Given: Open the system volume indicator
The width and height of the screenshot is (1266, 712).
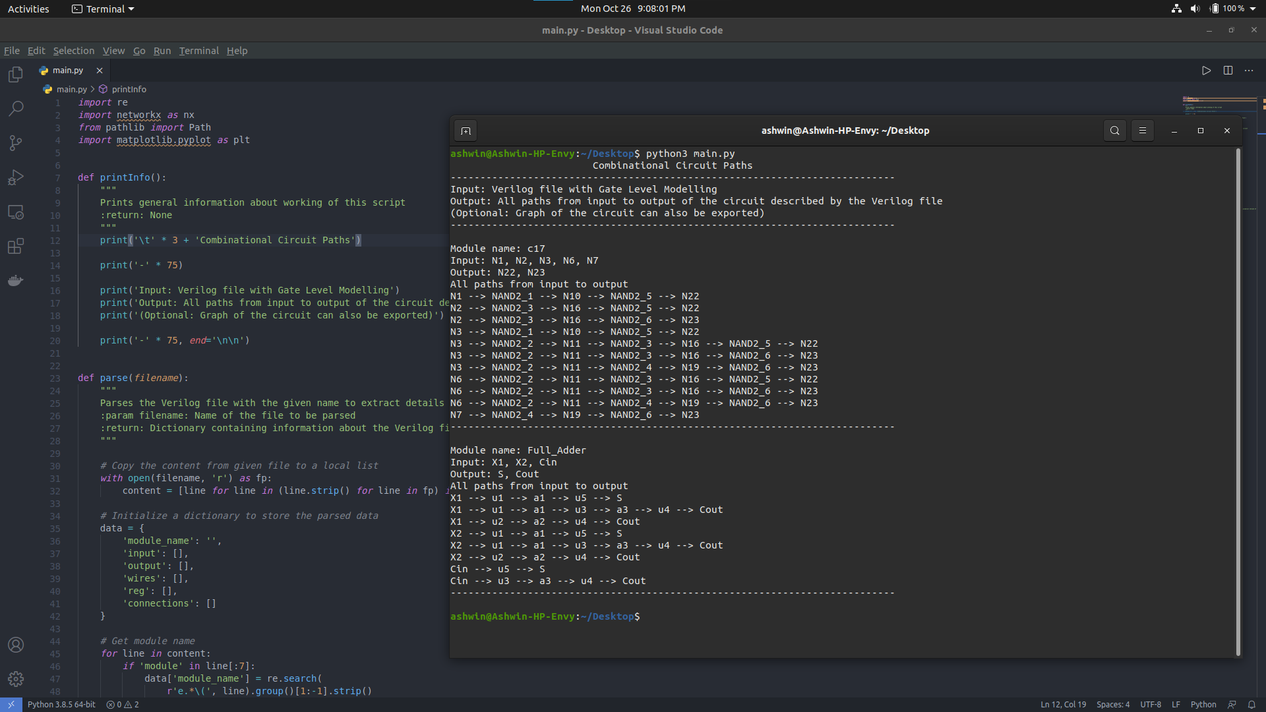Looking at the screenshot, I should (x=1195, y=9).
